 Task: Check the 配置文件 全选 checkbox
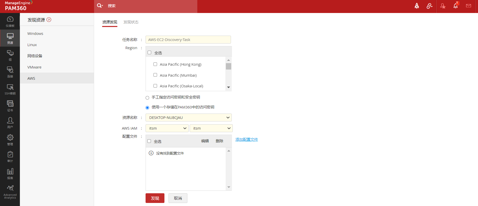coord(149,141)
